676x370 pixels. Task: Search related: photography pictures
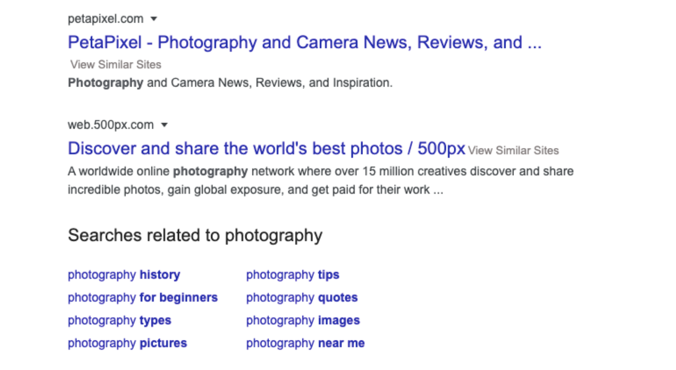[127, 343]
